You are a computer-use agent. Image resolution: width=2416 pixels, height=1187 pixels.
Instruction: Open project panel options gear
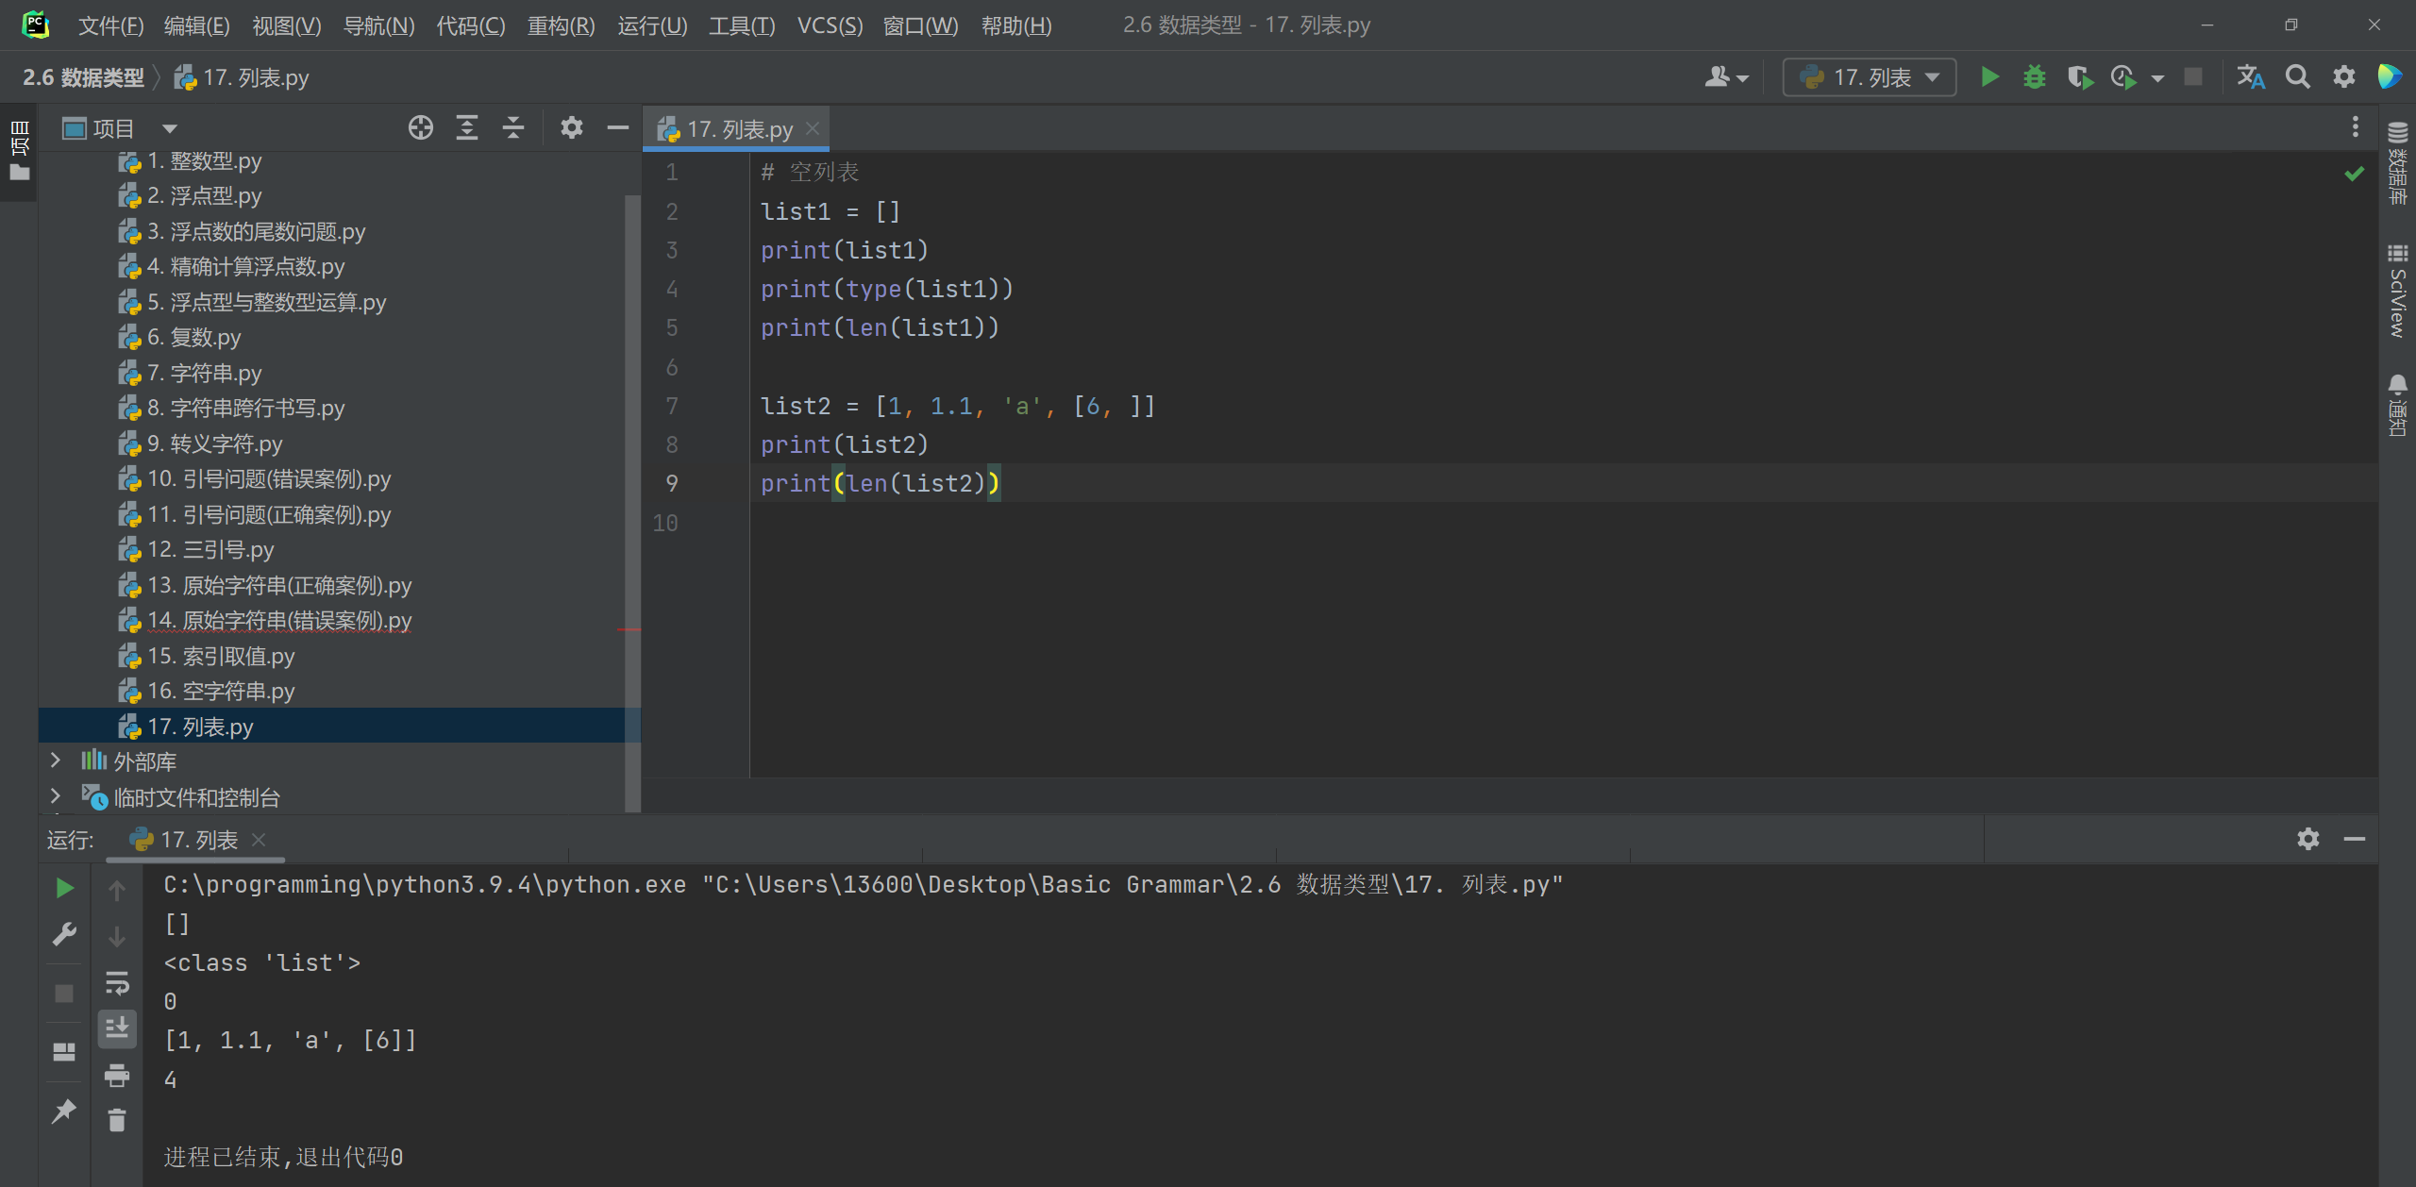572,127
